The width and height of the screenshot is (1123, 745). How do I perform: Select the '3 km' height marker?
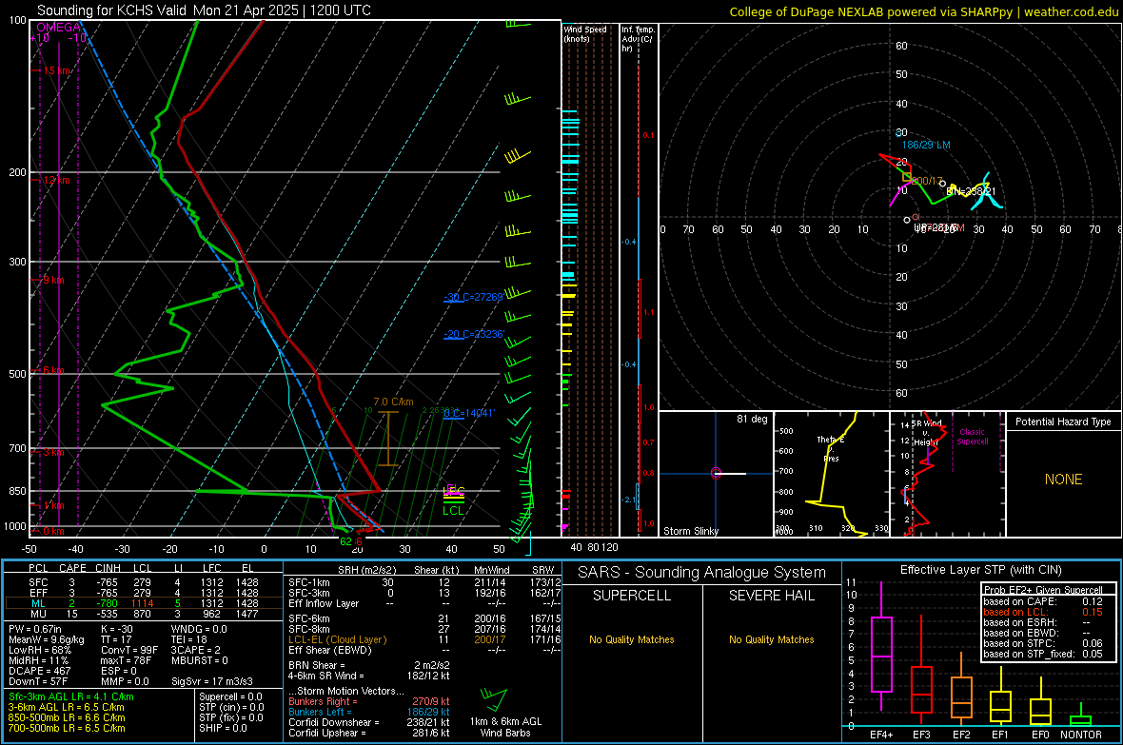53,452
